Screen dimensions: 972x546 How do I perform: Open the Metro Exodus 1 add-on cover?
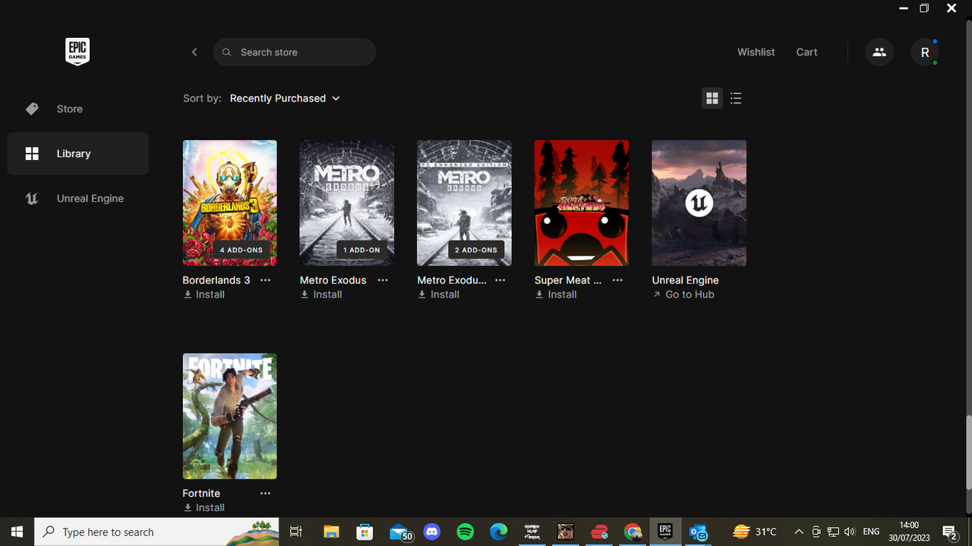click(347, 203)
